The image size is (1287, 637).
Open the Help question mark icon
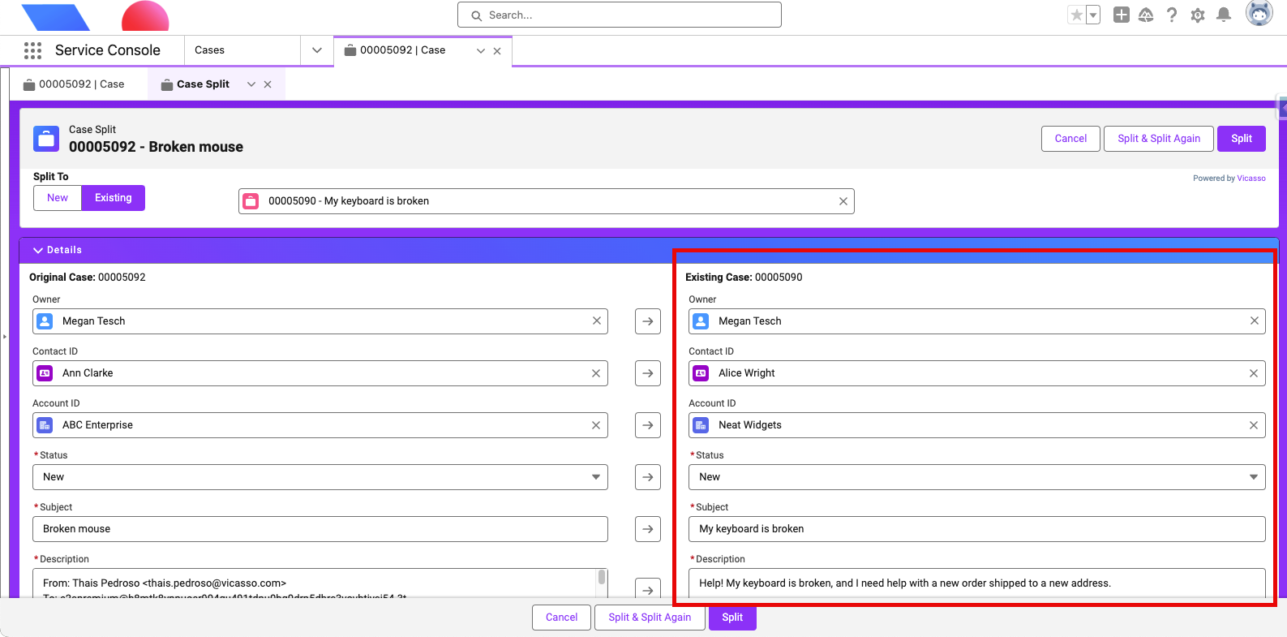pyautogui.click(x=1172, y=15)
